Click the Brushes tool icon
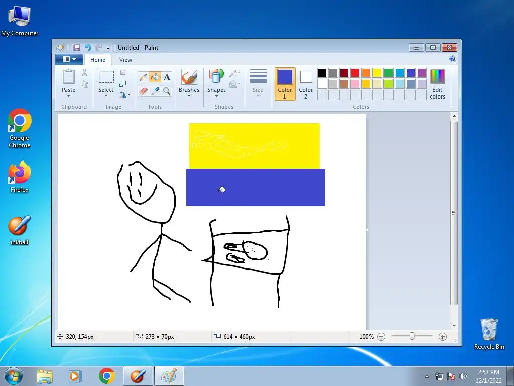The image size is (514, 386). 189,77
